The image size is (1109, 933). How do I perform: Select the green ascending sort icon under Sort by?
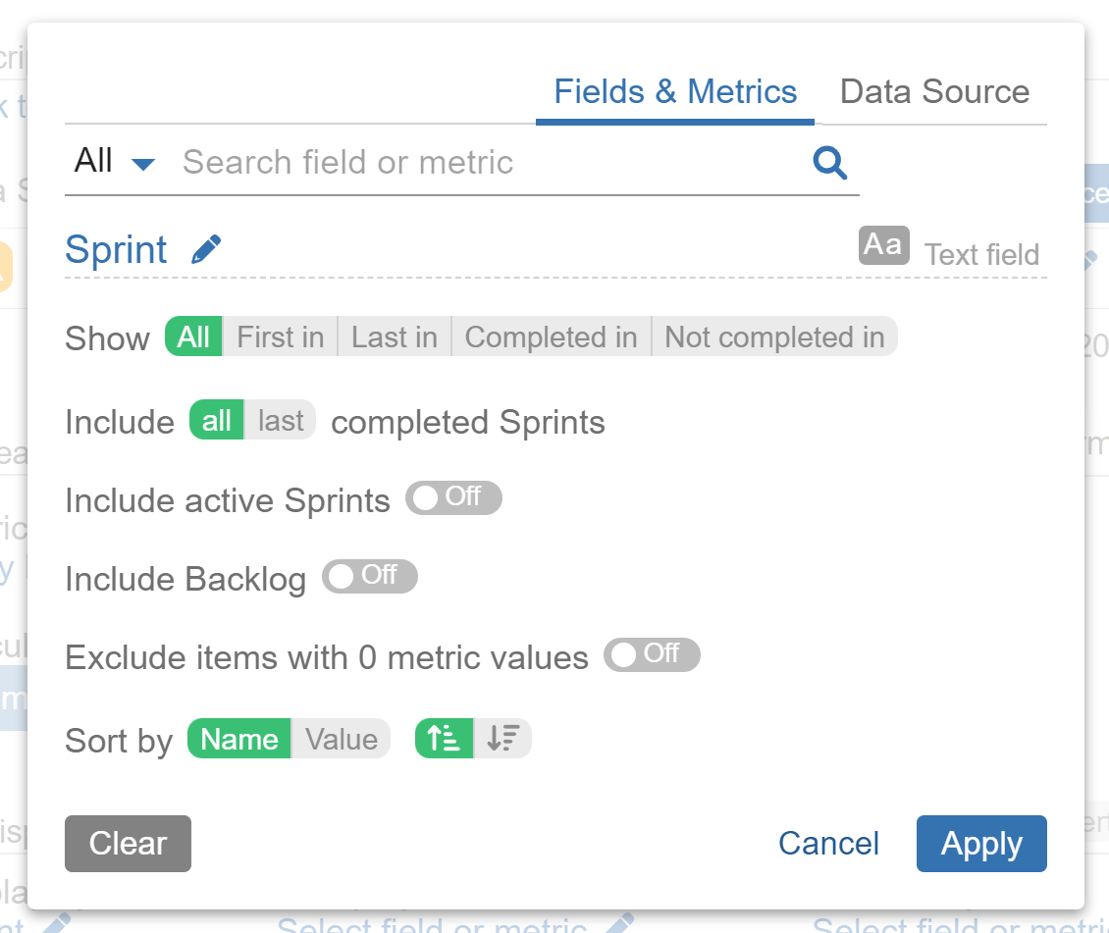tap(444, 738)
